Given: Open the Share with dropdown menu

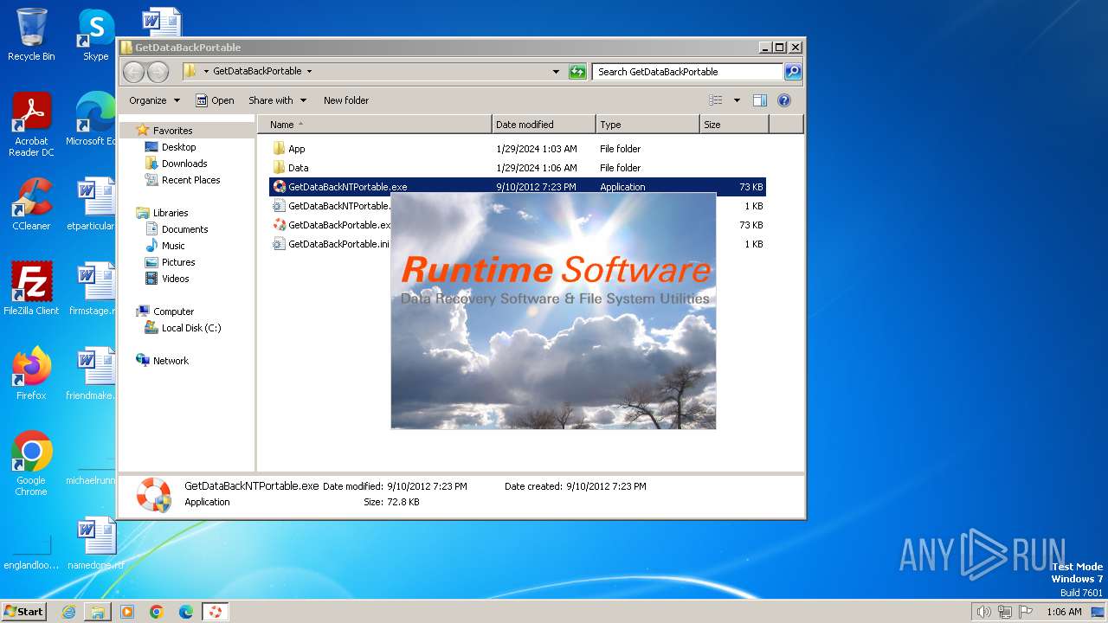Looking at the screenshot, I should pyautogui.click(x=277, y=100).
